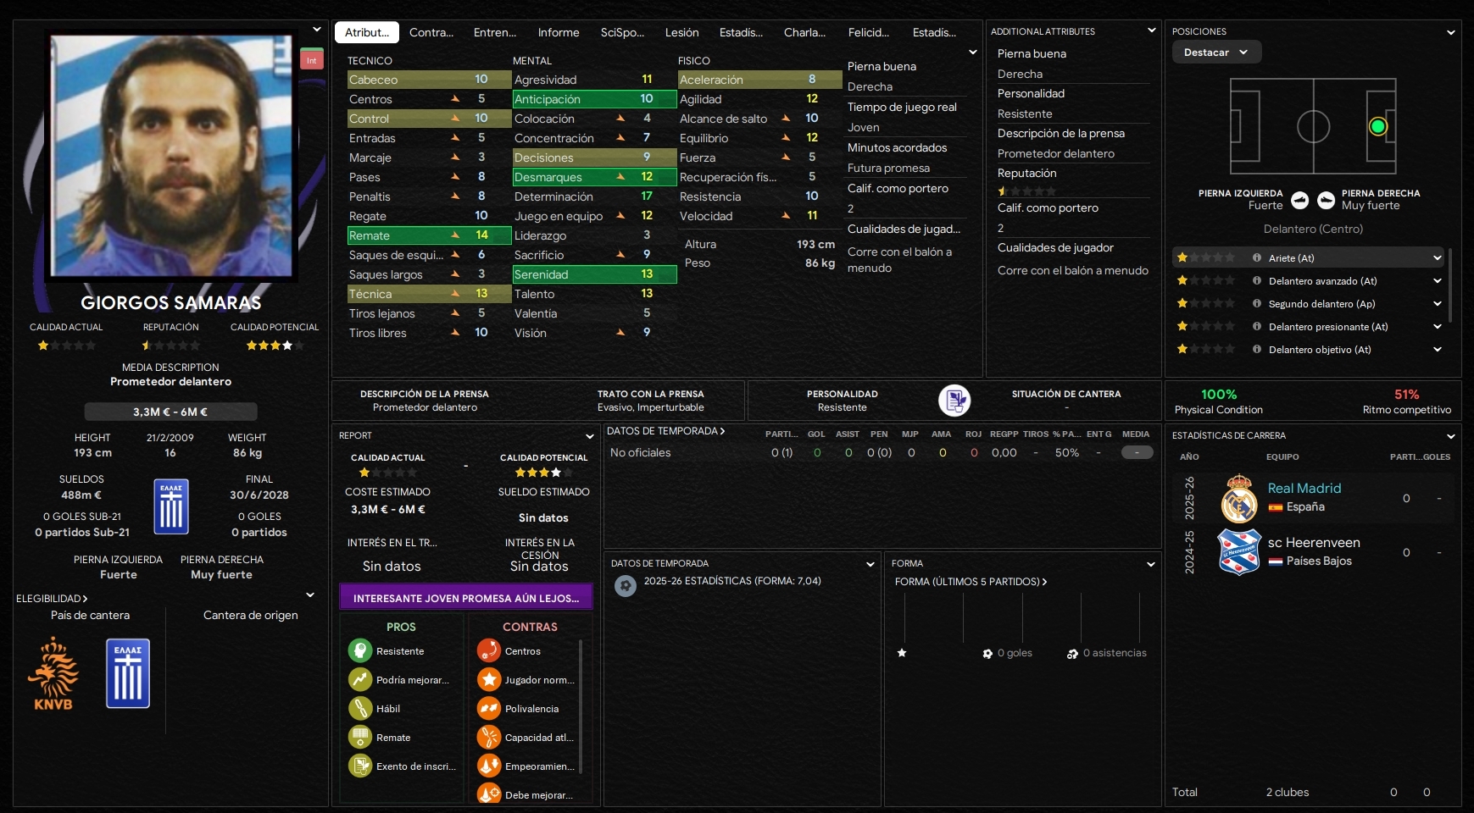Screen dimensions: 1474x813
Task: Expand the Delantero presionante (At) role row
Action: click(1438, 326)
